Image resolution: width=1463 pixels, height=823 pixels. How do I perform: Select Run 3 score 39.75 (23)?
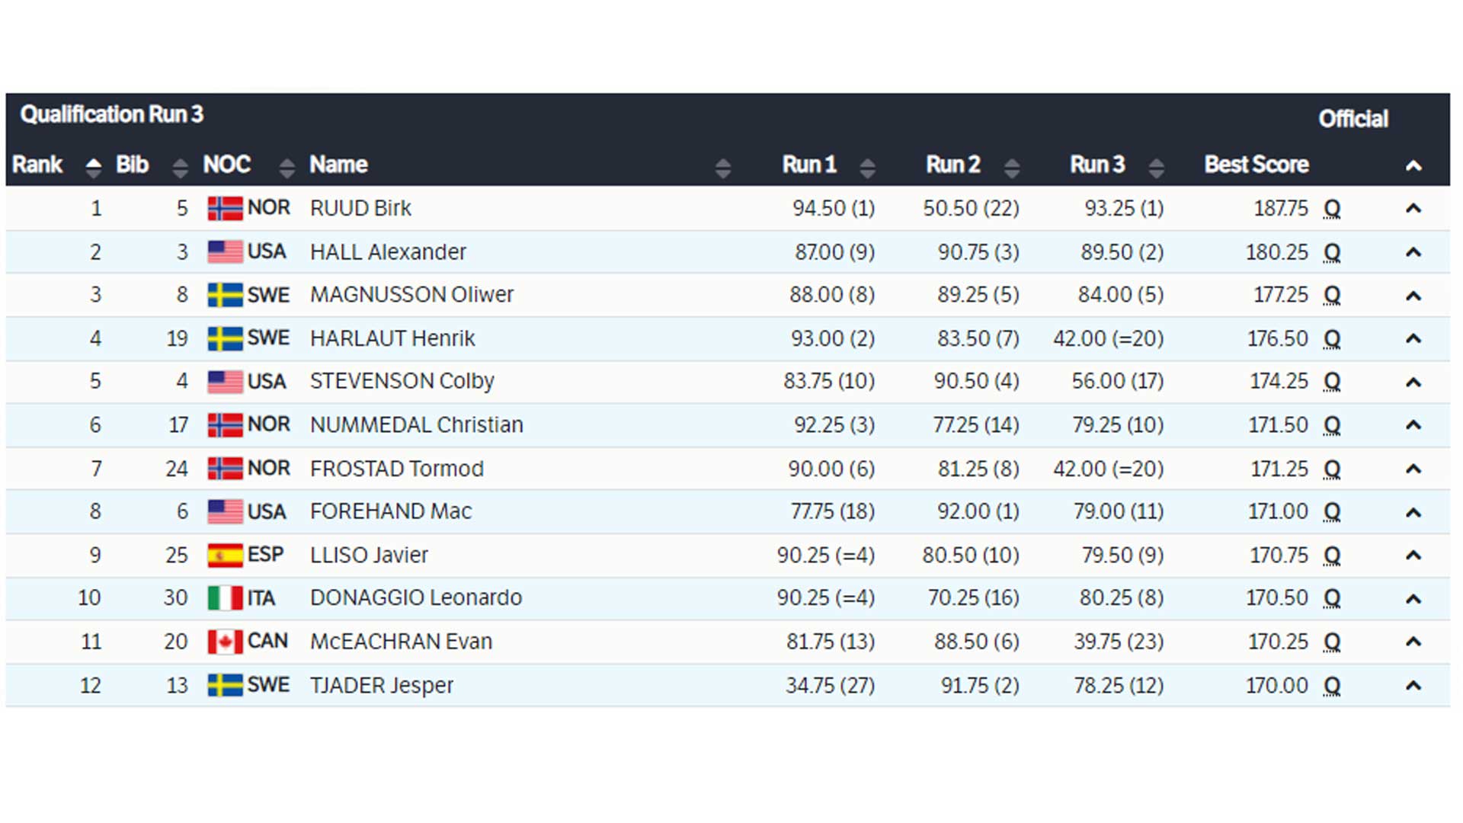[x=1119, y=642]
